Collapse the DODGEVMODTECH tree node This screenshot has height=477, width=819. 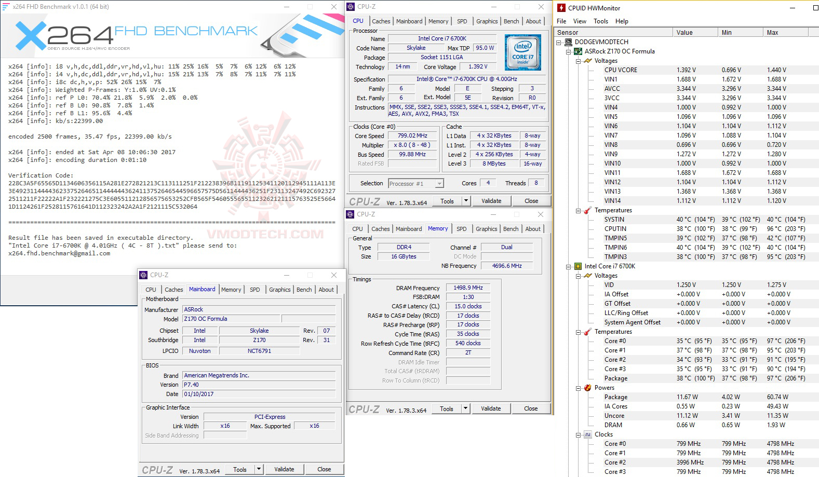pyautogui.click(x=559, y=42)
